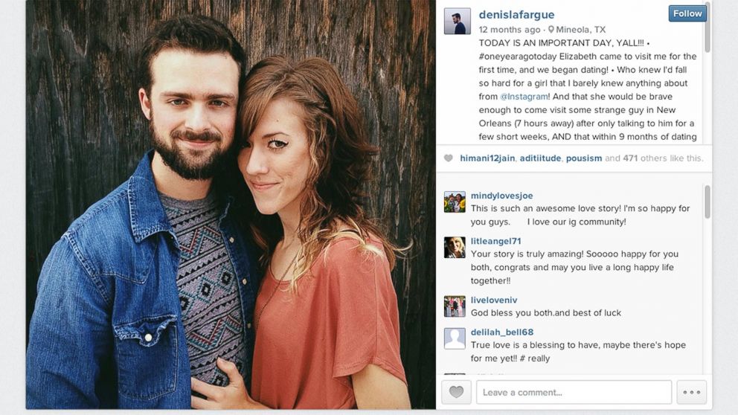The width and height of the screenshot is (738, 415).
Task: Open aditiitude's profile from likes list
Action: coord(540,158)
